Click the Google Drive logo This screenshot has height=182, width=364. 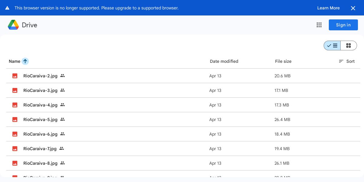coord(13,25)
